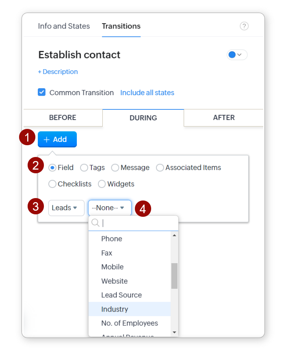Select the Associated Items radio button
This screenshot has height=351, width=286.
click(160, 168)
